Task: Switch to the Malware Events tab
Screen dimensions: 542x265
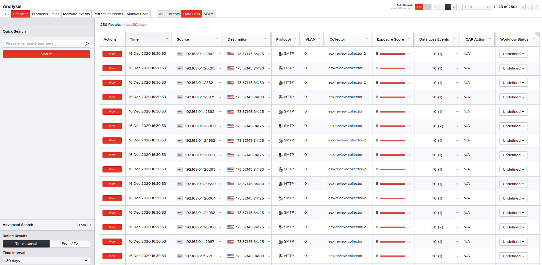Action: (76, 14)
